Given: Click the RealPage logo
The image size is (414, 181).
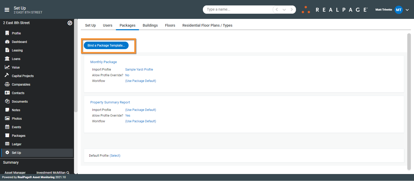Looking at the screenshot, I should pos(334,10).
